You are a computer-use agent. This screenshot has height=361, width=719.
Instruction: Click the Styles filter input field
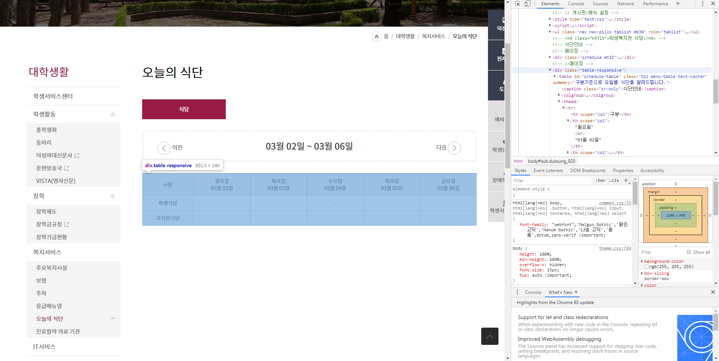tap(552, 180)
